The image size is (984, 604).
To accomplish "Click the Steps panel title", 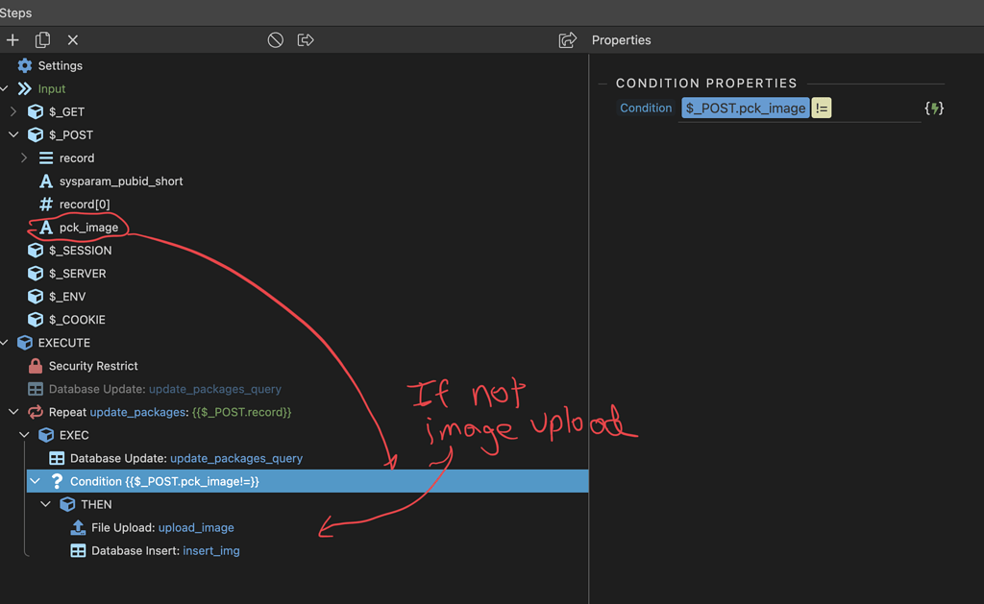I will (x=15, y=12).
